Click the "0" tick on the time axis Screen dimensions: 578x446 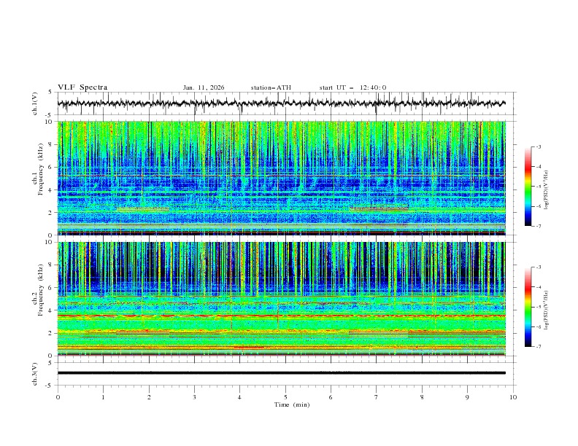point(58,397)
